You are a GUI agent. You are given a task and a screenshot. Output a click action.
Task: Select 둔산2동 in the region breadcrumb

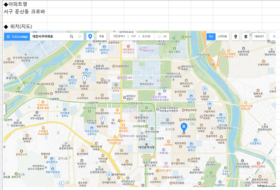pyautogui.click(x=146, y=36)
